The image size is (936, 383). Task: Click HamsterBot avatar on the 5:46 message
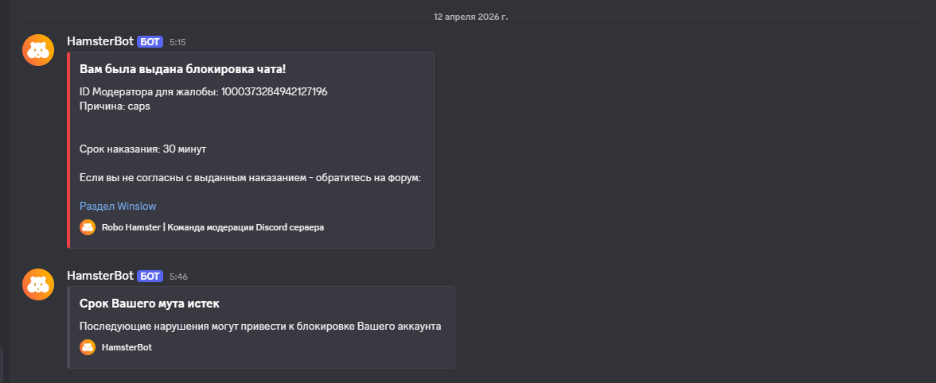click(38, 284)
